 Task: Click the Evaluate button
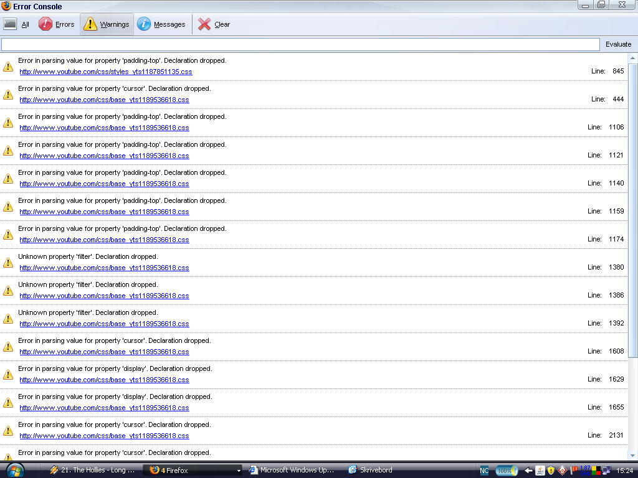click(618, 44)
